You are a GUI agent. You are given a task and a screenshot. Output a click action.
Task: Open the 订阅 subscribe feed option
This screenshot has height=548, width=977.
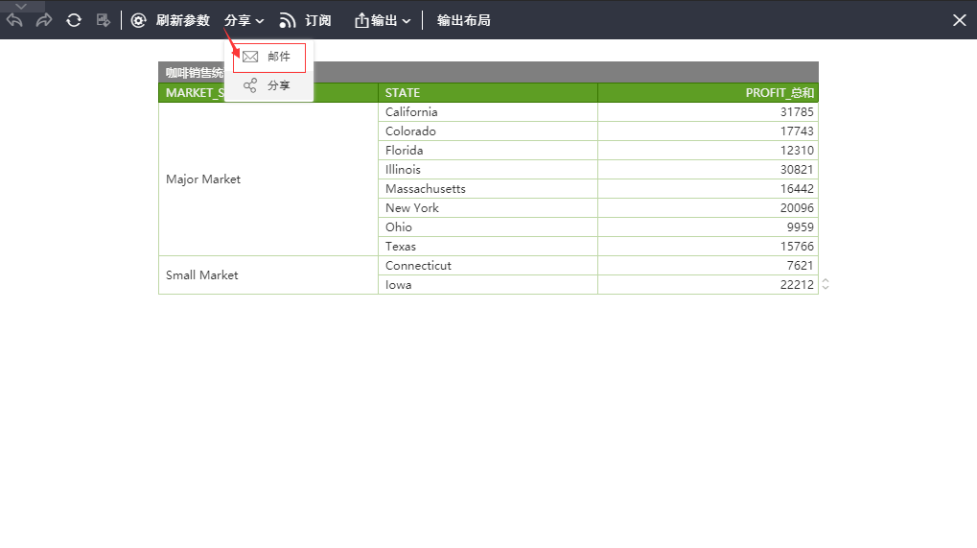305,20
